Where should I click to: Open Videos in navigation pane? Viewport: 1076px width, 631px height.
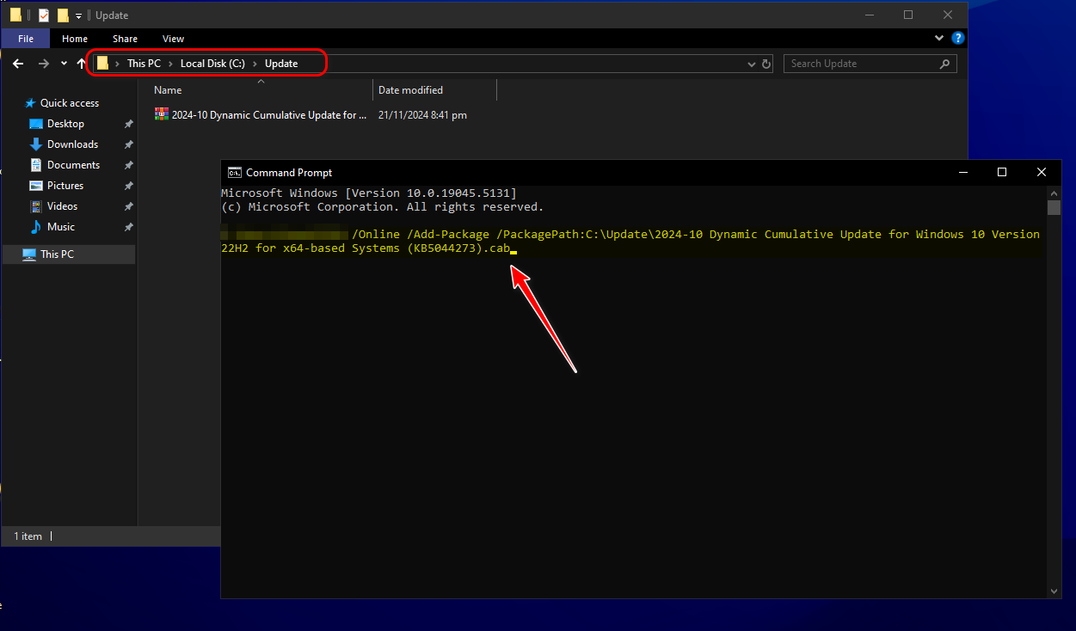coord(62,206)
